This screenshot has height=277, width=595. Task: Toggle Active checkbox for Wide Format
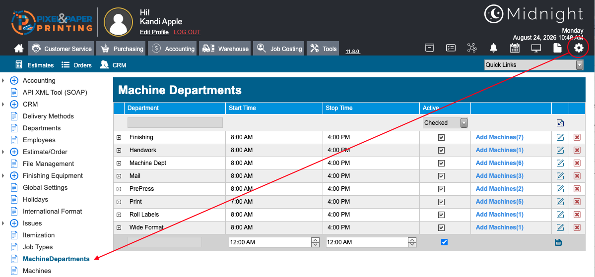click(x=441, y=228)
